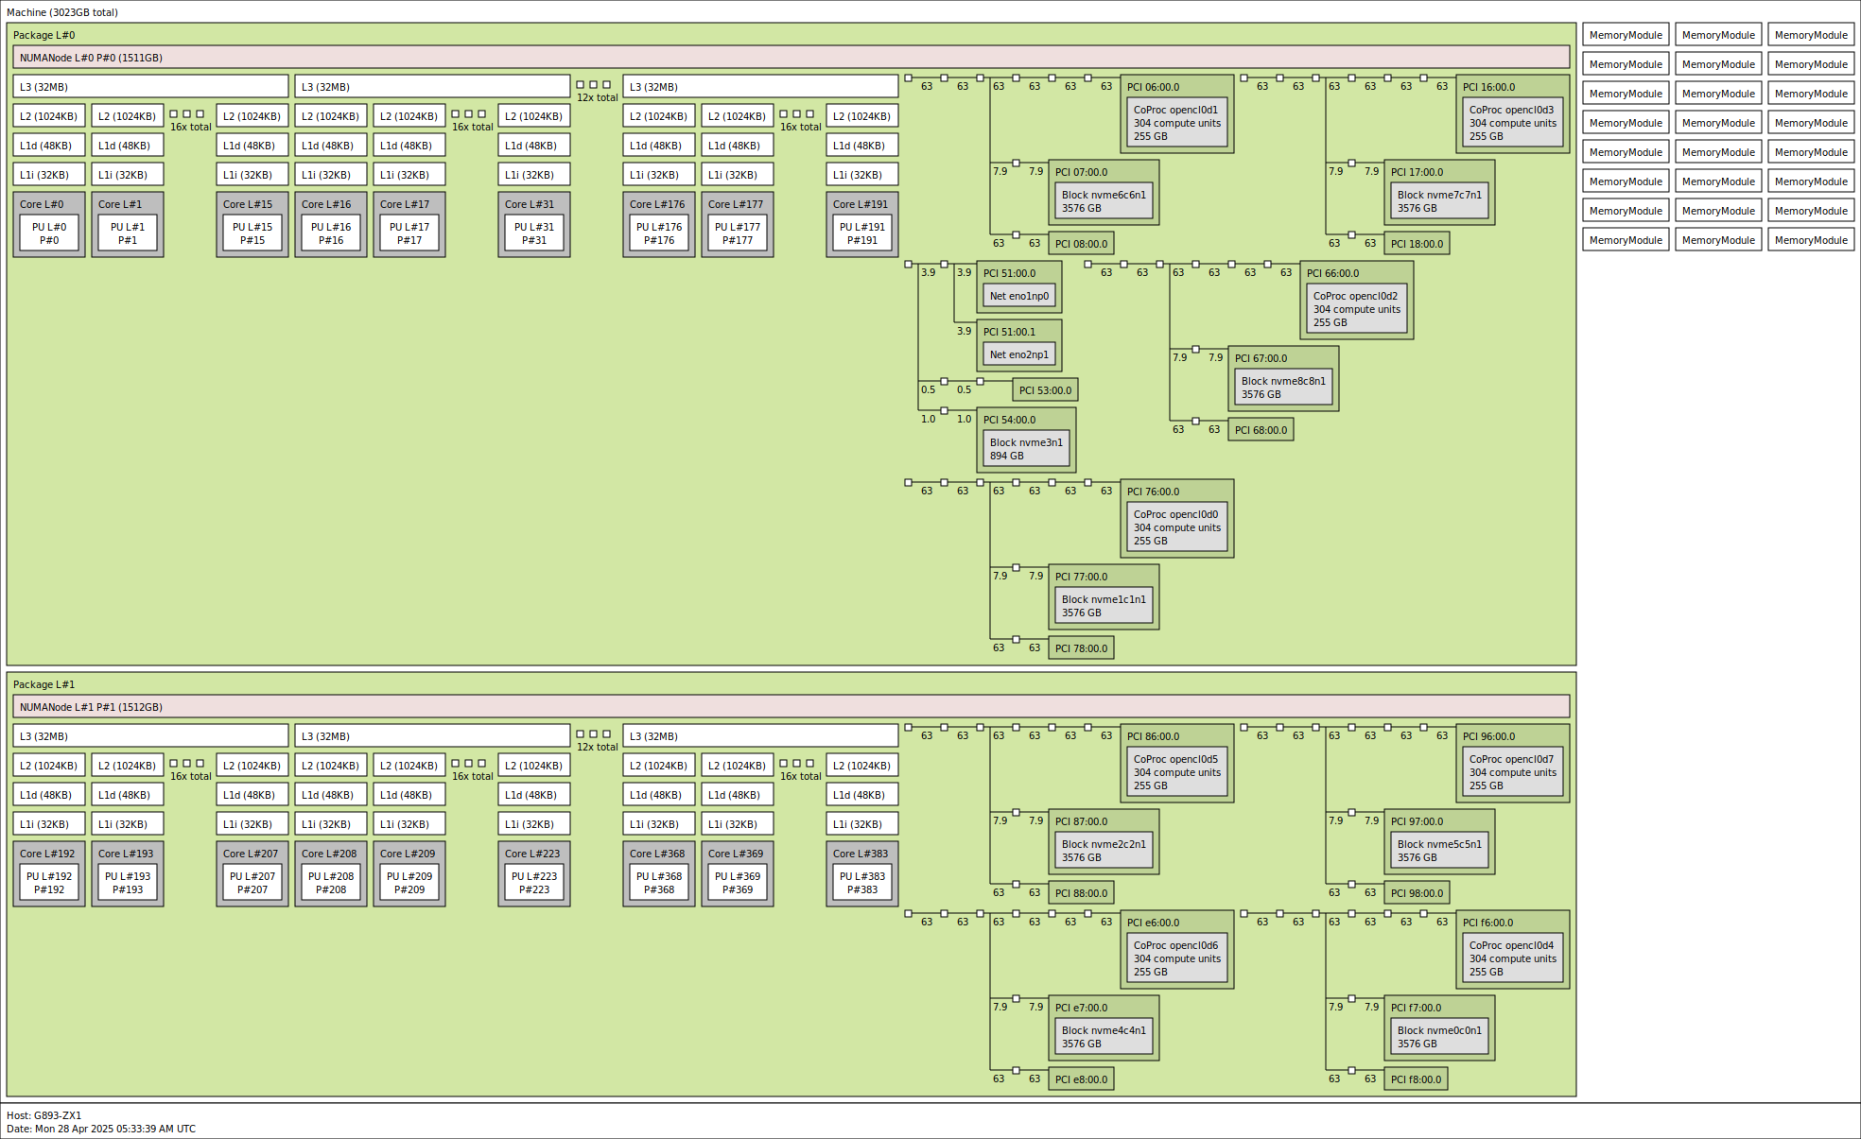Select PU L#191 P#191 box
Viewport: 1861px width, 1139px height.
pyautogui.click(x=861, y=233)
